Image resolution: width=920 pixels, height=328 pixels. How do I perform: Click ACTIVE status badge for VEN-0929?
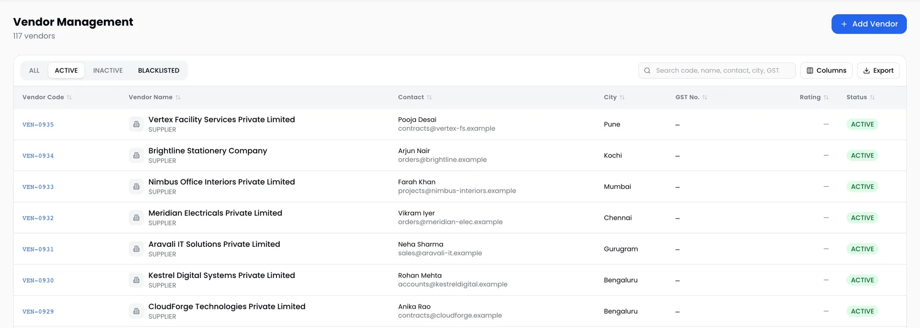[x=862, y=311]
